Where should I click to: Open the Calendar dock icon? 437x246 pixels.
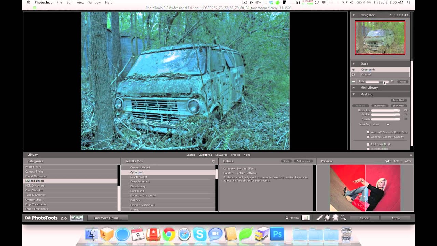138,234
